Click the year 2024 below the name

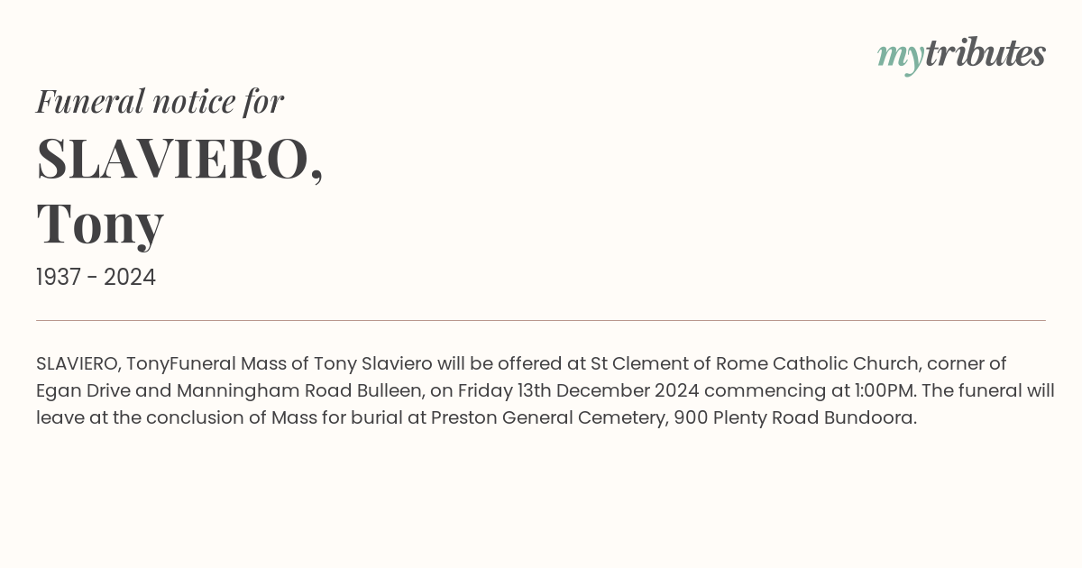coord(130,278)
